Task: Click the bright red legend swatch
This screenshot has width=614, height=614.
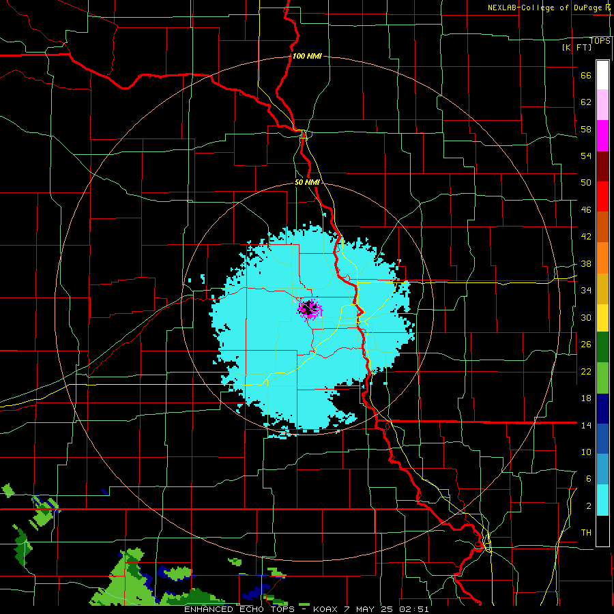Action: click(602, 196)
